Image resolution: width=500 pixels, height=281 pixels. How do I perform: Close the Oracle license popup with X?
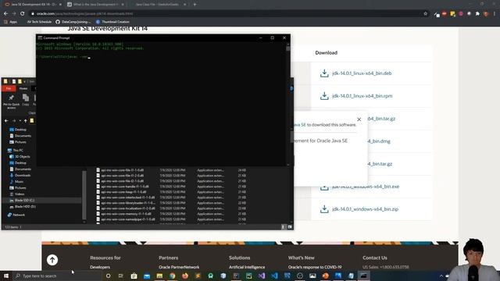point(359,119)
